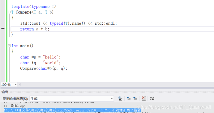214x113 pixels.
Task: Click the template<typename T> line
Action: pos(34,6)
